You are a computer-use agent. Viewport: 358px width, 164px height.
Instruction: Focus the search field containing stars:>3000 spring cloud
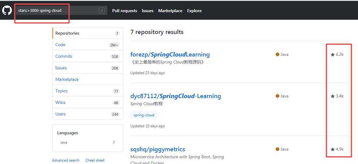(61, 10)
